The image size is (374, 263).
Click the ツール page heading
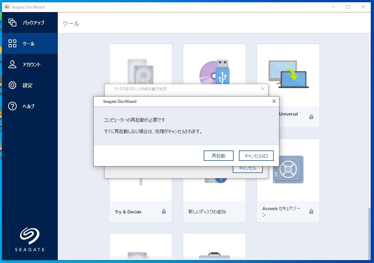point(71,23)
